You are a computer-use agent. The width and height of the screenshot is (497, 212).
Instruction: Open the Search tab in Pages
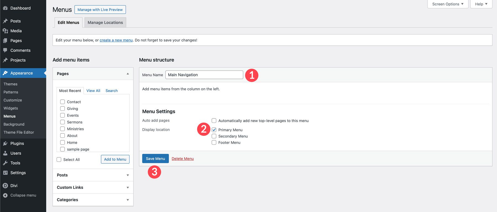pos(112,91)
